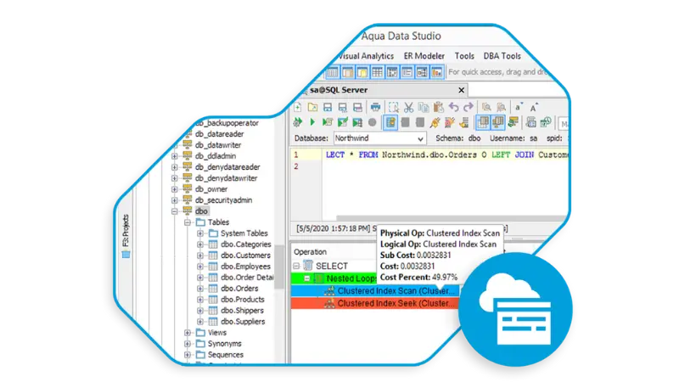This screenshot has height=382, width=679.
Task: Click the Execute with settings gear icon
Action: (x=298, y=122)
